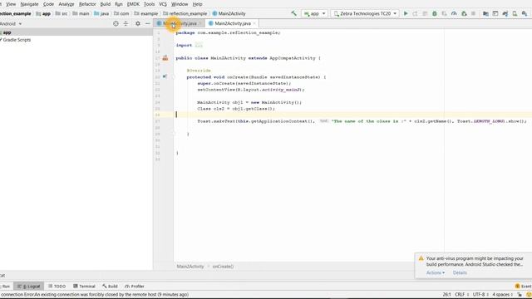Viewport: 532px width, 299px height.
Task: Open the Project Structure toolbar icon
Action: pyautogui.click(x=485, y=13)
